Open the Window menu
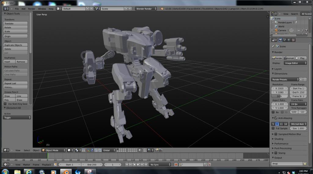Viewport: 313px width, 174px height. pyautogui.click(x=42, y=9)
